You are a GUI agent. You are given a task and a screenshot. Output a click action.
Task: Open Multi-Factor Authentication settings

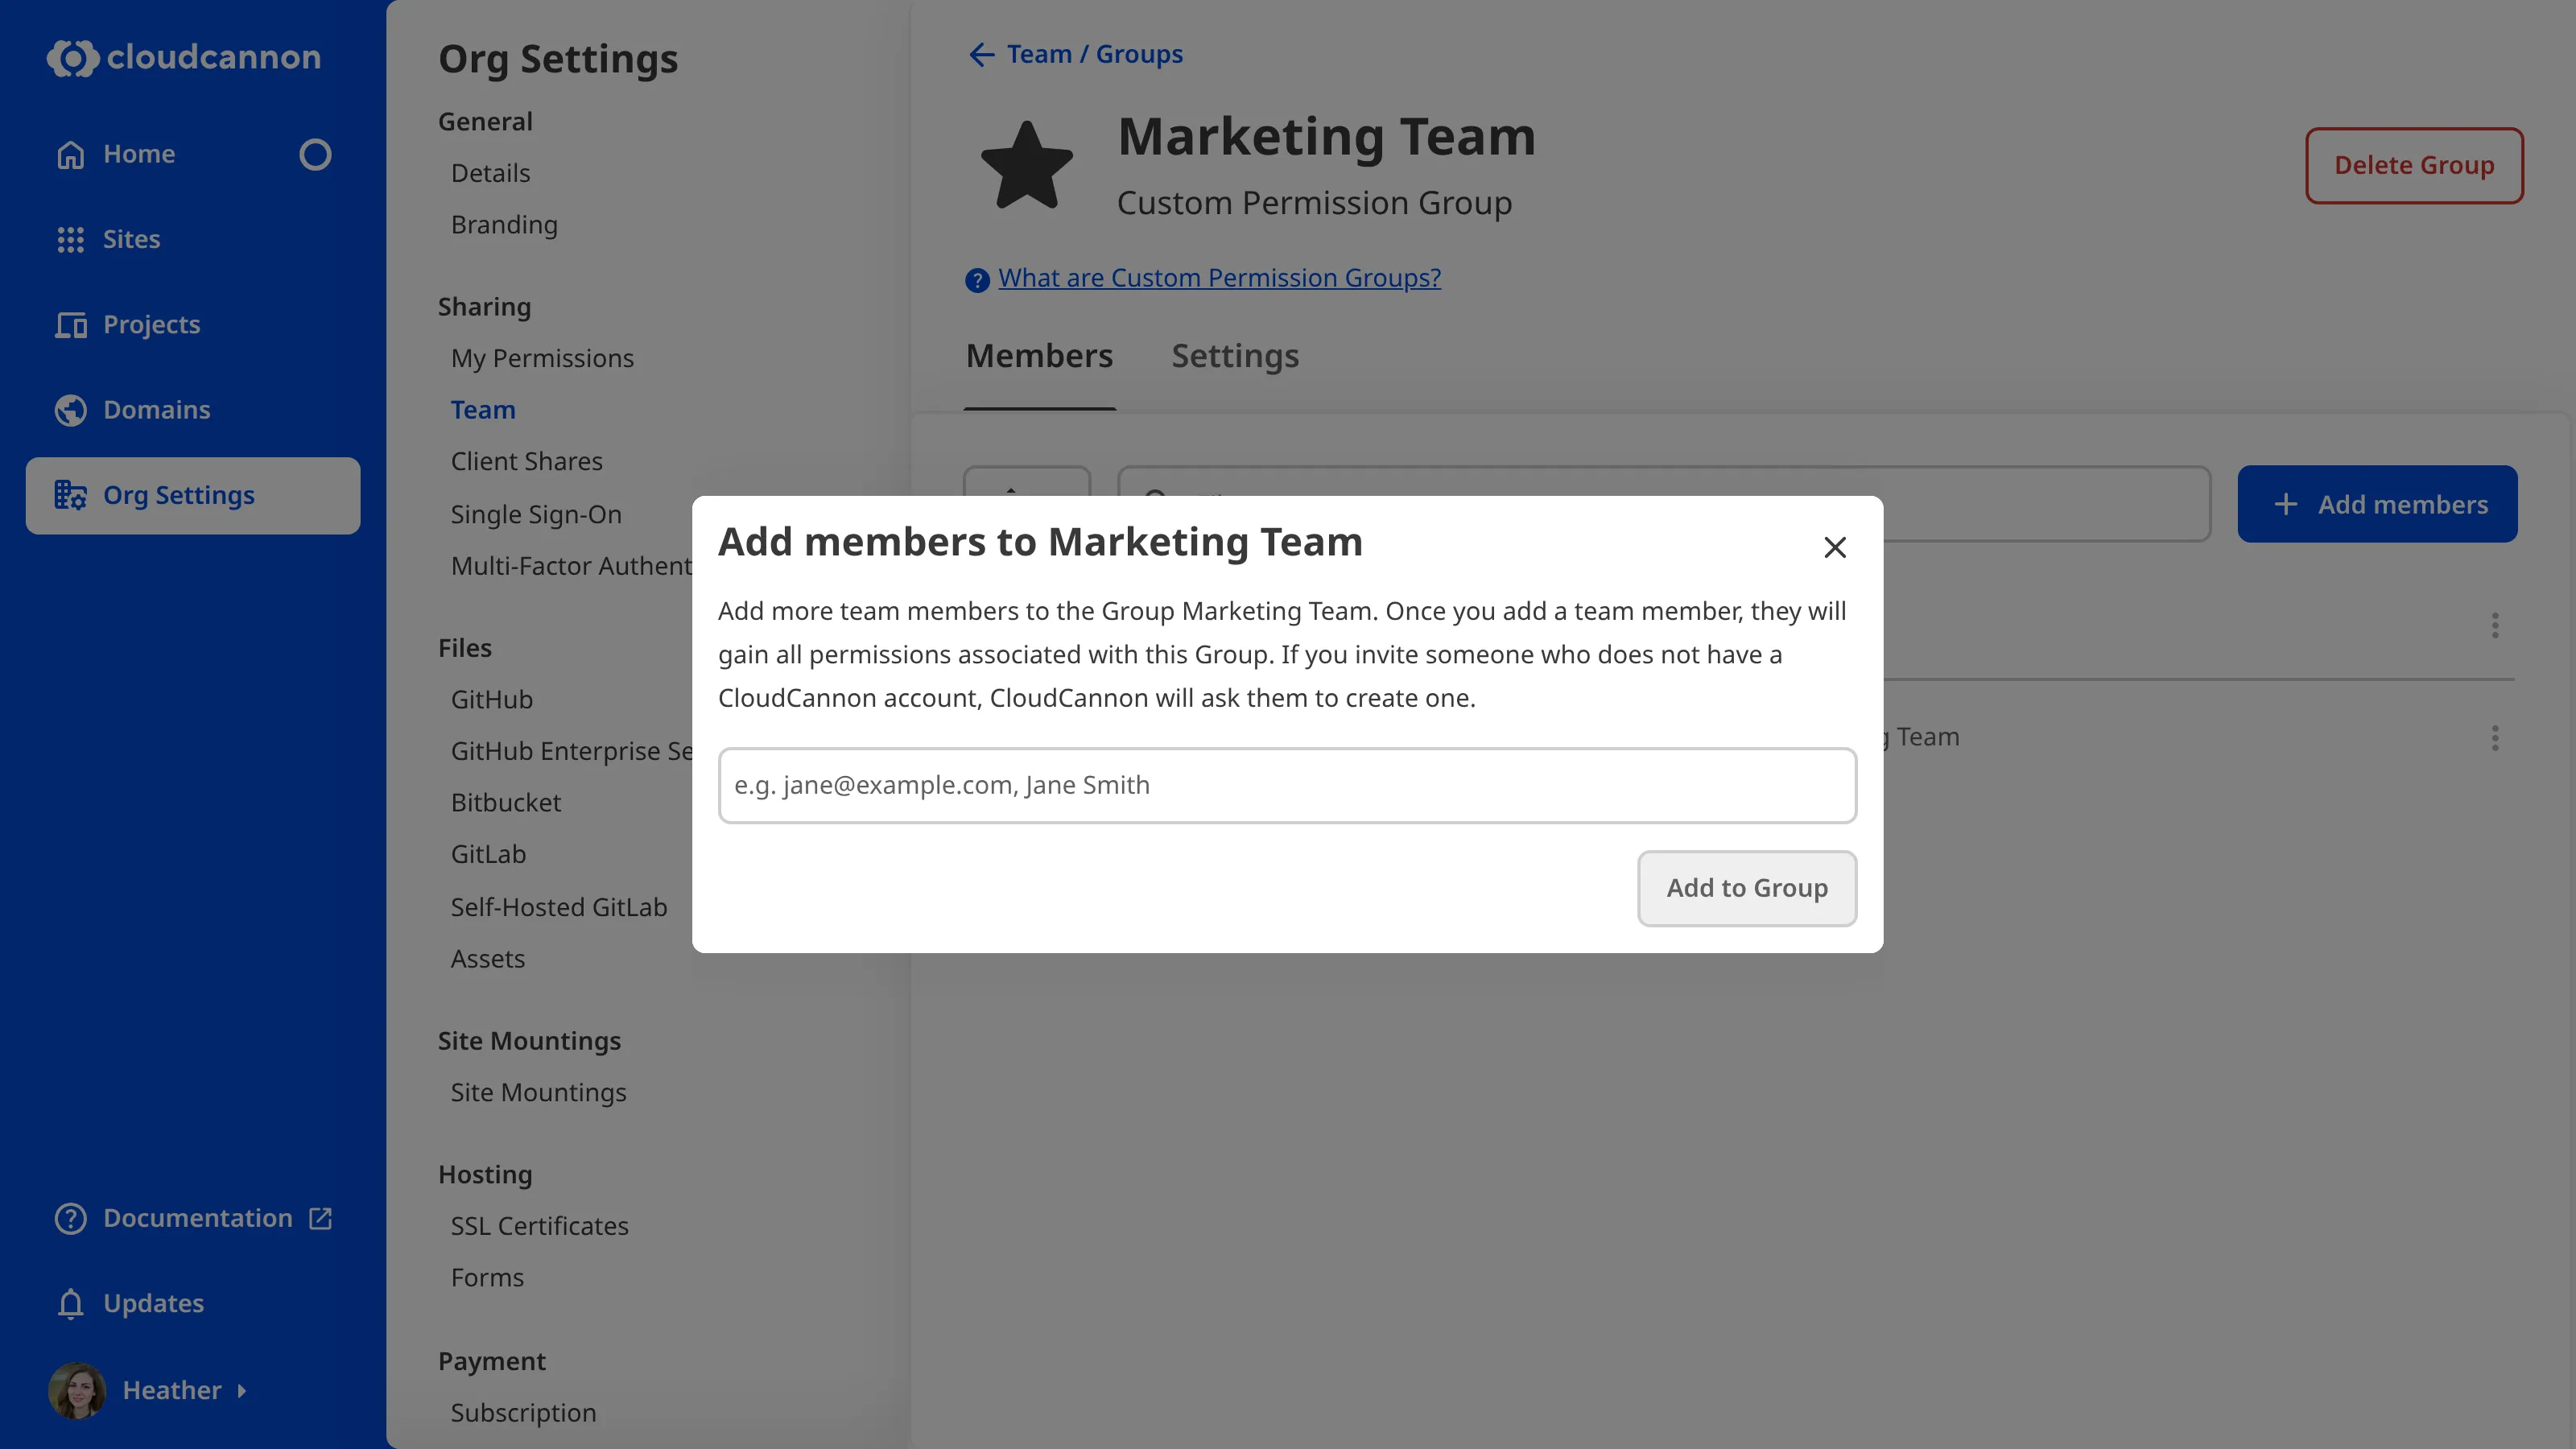[571, 565]
